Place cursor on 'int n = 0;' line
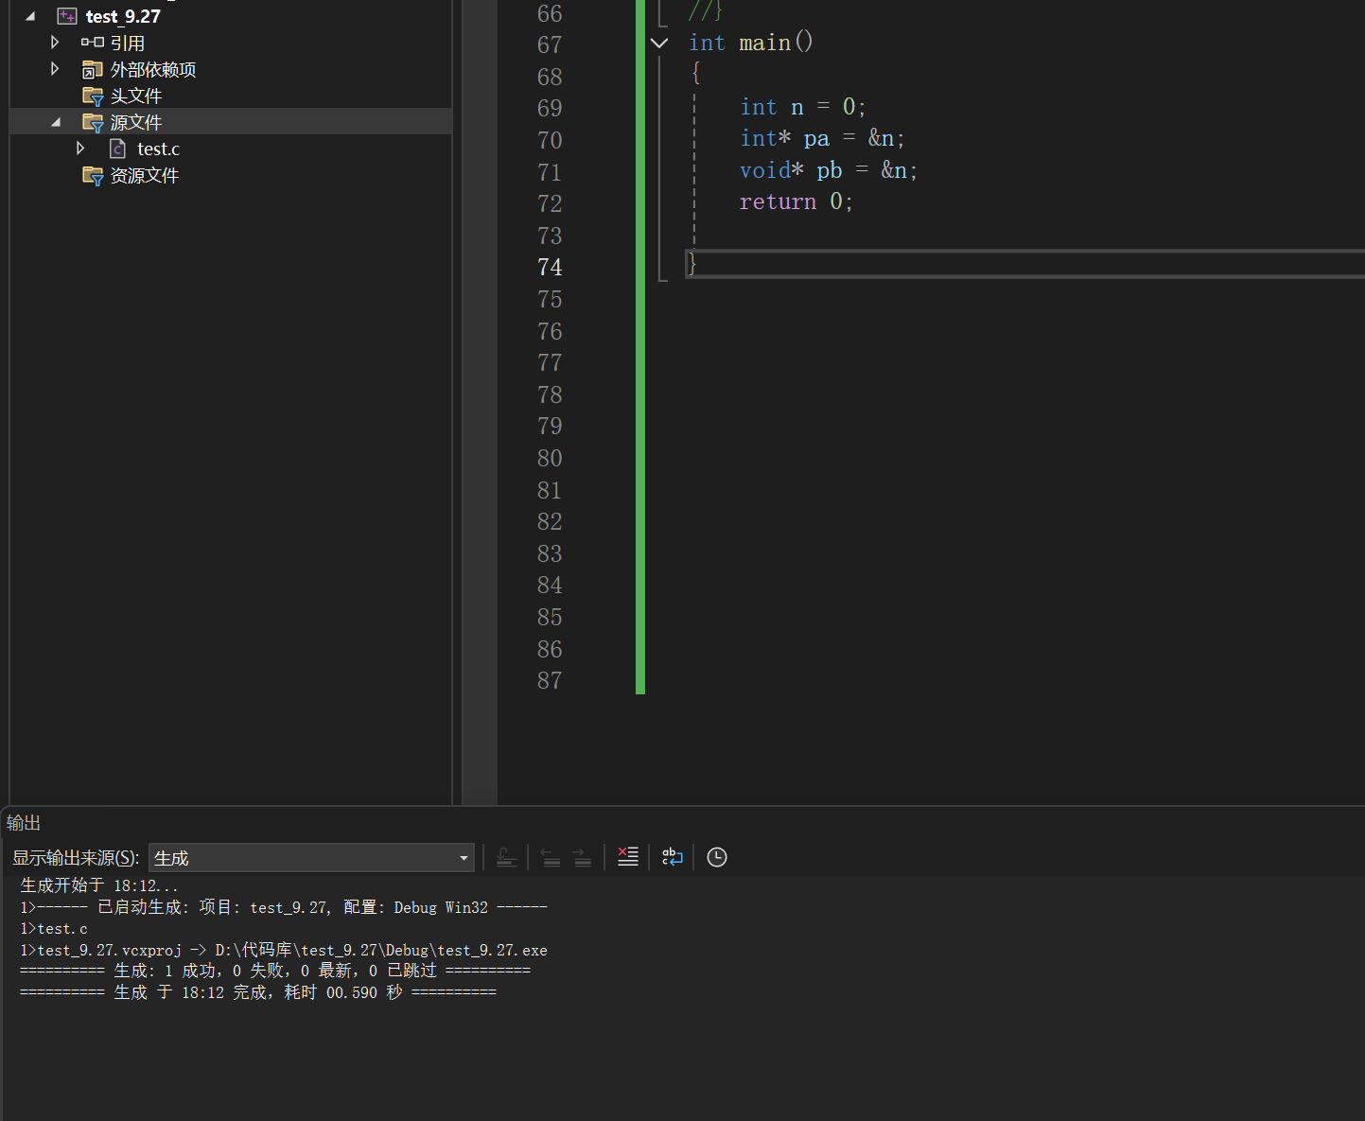 click(x=802, y=107)
